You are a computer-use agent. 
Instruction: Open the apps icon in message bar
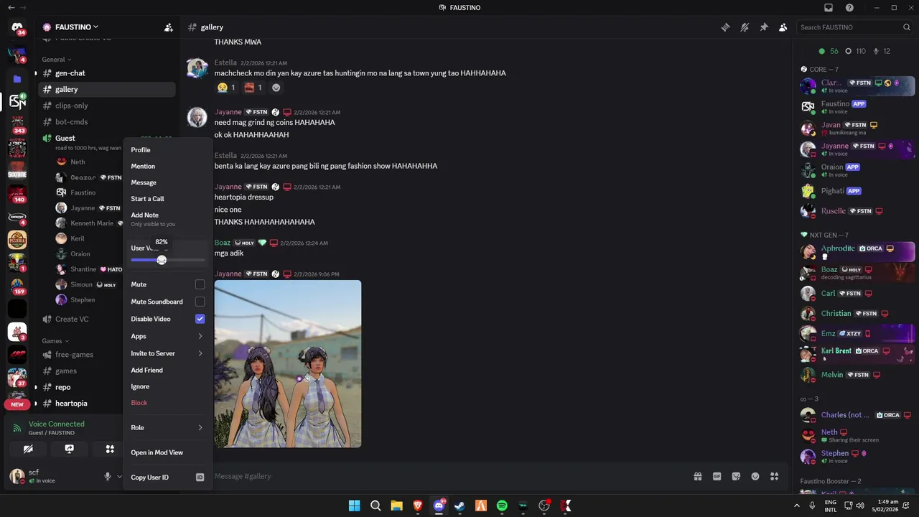(x=775, y=476)
